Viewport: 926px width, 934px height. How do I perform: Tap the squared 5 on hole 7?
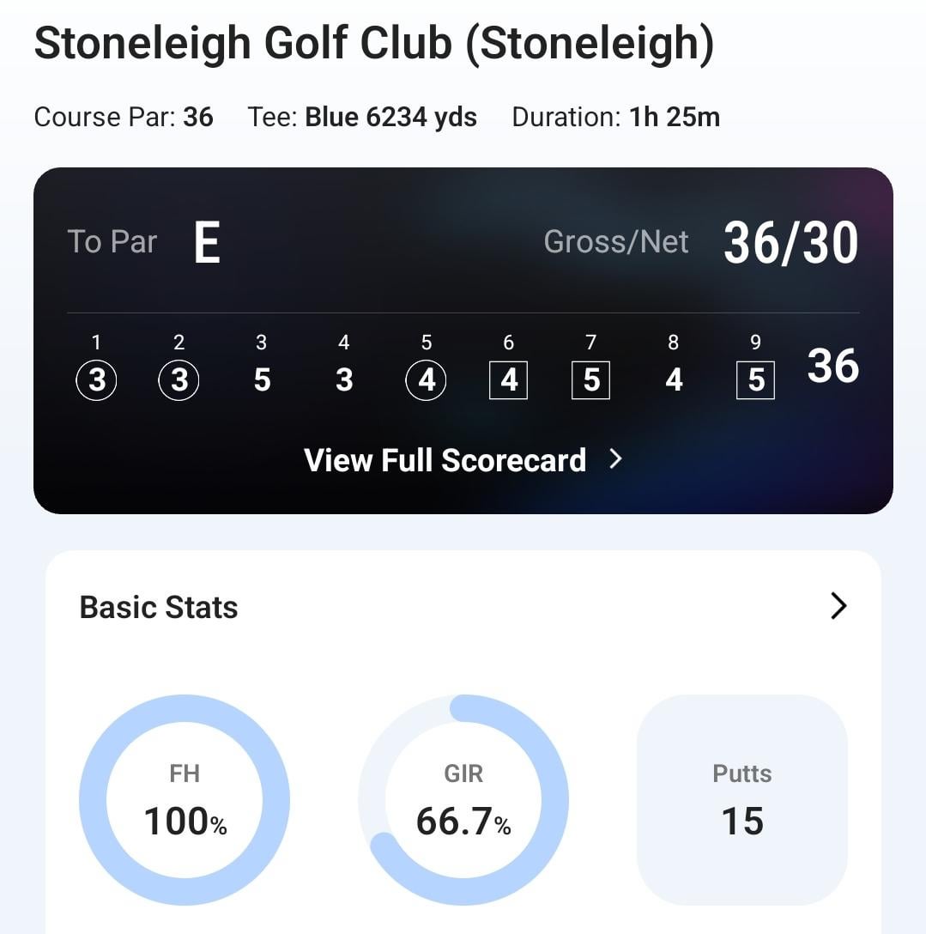point(591,379)
